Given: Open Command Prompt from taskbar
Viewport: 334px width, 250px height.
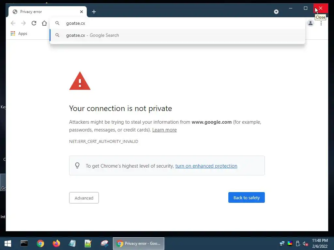Looking at the screenshot, I should tap(24, 243).
